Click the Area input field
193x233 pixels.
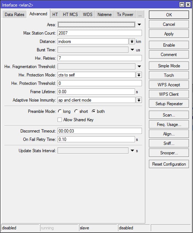[x=96, y=24]
